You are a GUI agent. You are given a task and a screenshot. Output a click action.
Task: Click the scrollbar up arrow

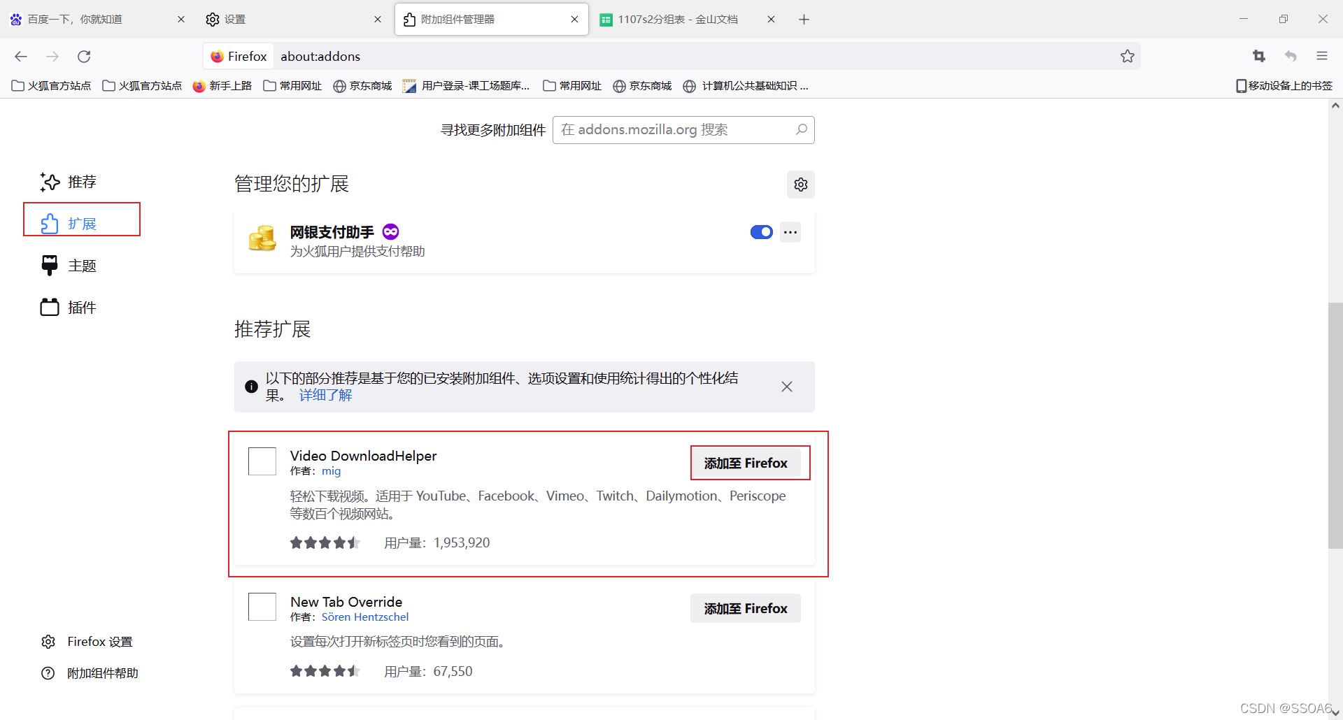tap(1335, 106)
